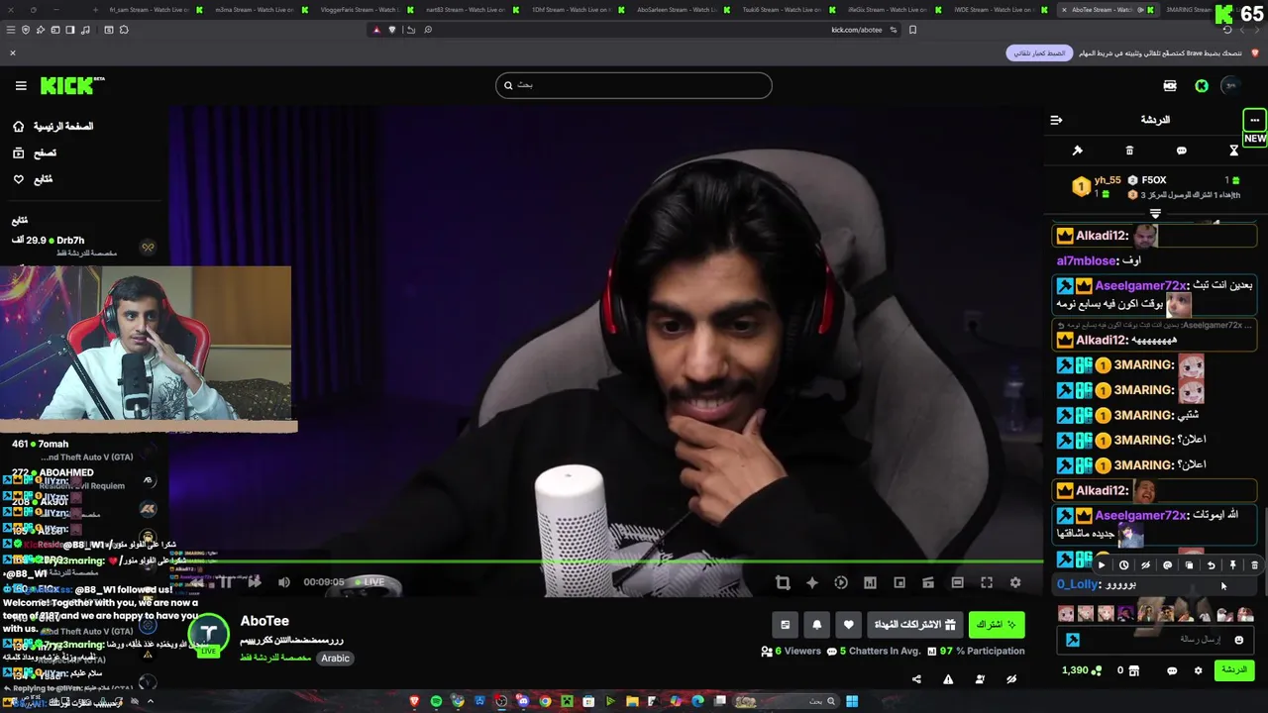Toggle fullscreen on the player
The width and height of the screenshot is (1268, 713).
coord(987,583)
